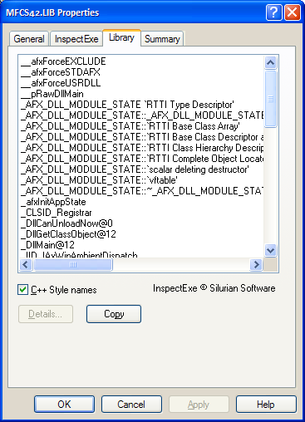The image size is (305, 422).
Task: Select the `RTTI Class Hierarchy Descriptor entry
Action: (142, 148)
